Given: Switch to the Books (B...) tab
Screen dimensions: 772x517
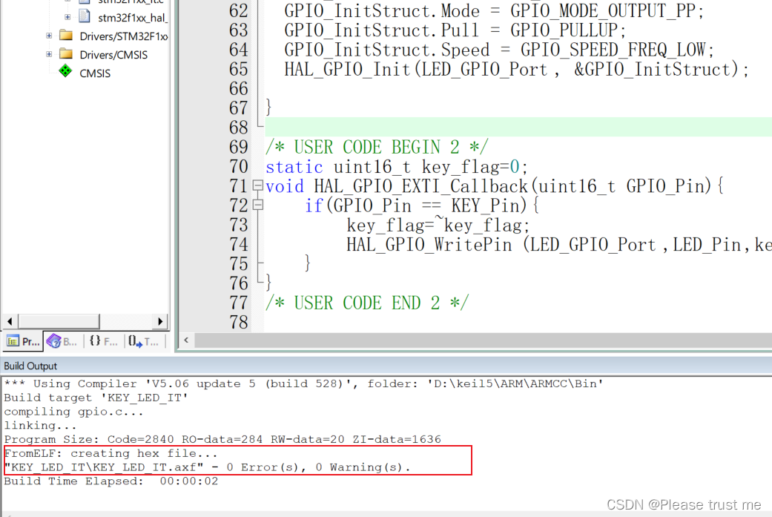Looking at the screenshot, I should pyautogui.click(x=62, y=341).
